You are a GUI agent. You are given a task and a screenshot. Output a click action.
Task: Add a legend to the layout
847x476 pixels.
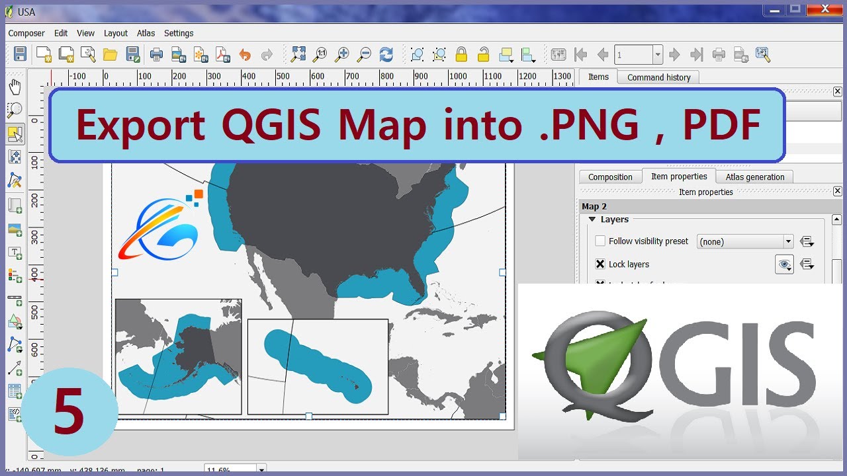click(15, 275)
